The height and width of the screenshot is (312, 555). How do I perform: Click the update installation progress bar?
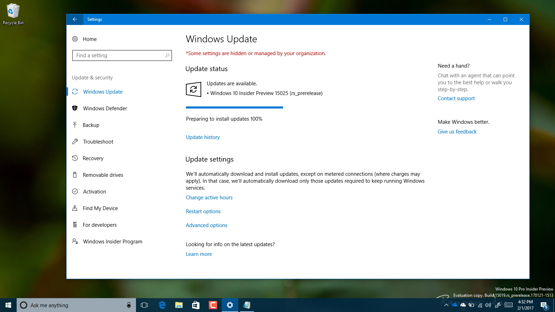(x=234, y=107)
